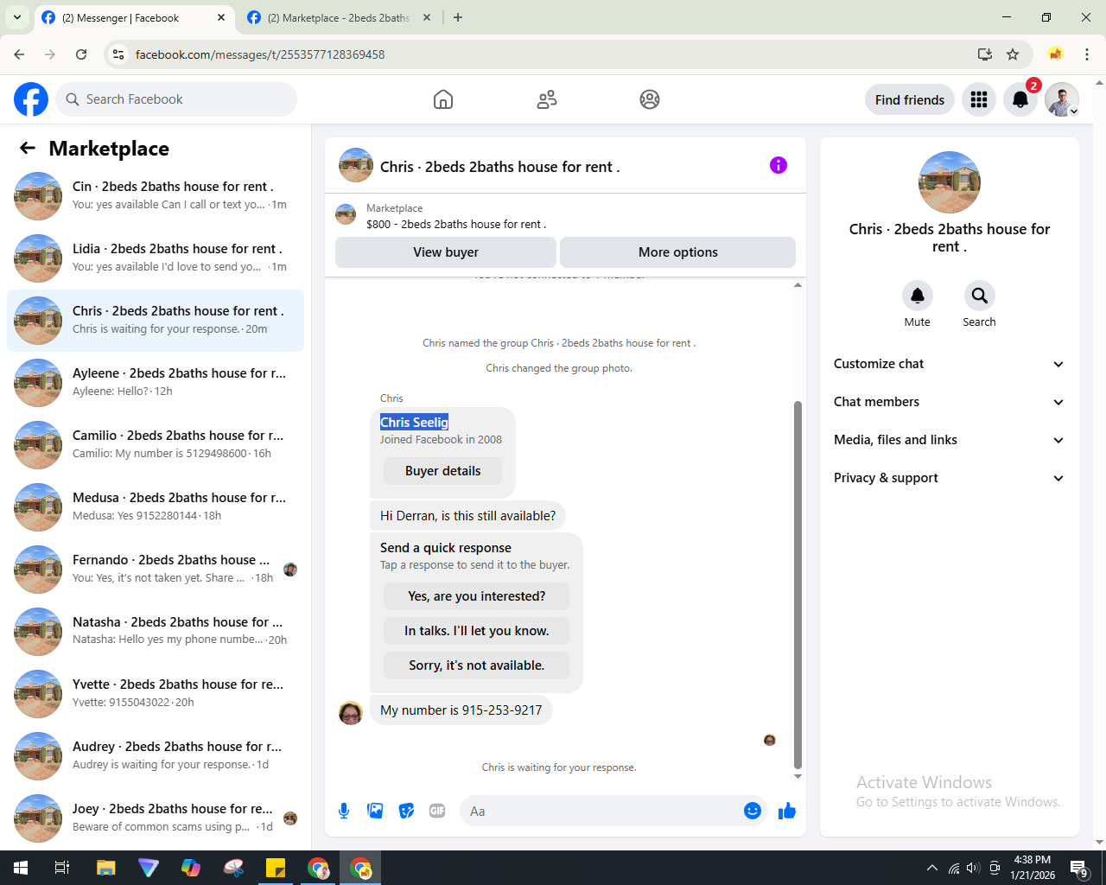
Task: Switch to the Marketplace 2beds 2baths tab
Action: [338, 17]
